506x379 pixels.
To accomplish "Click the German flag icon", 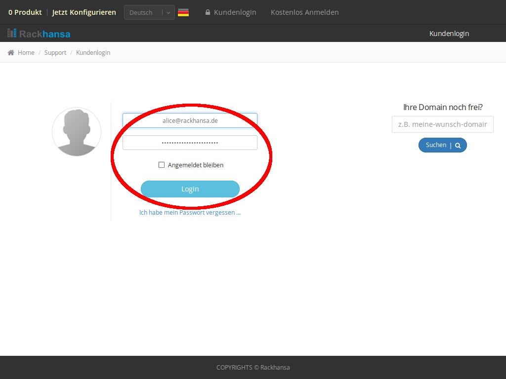I will (183, 12).
